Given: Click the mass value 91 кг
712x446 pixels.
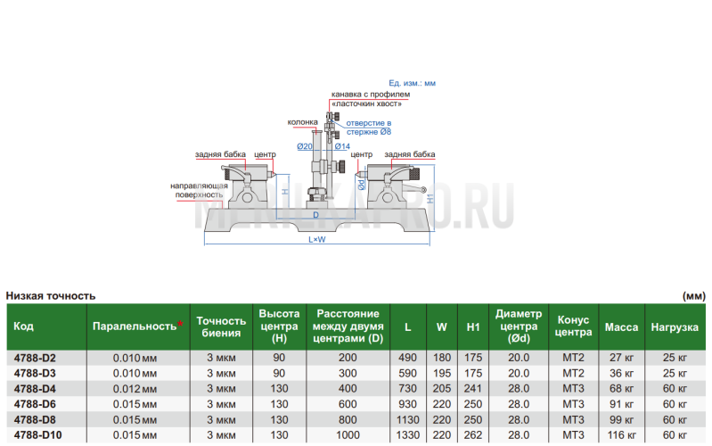Looking at the screenshot, I should click(622, 404).
